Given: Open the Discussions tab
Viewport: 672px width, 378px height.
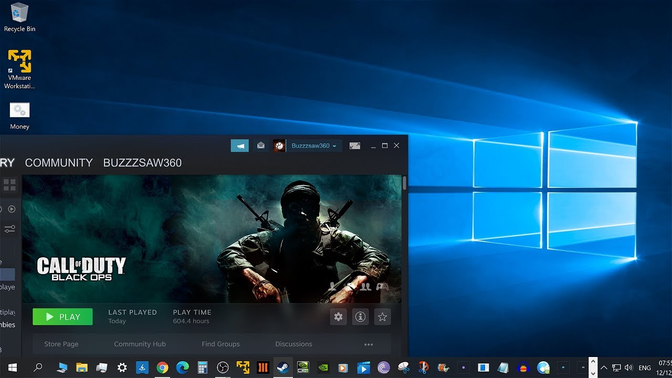Looking at the screenshot, I should [x=293, y=344].
